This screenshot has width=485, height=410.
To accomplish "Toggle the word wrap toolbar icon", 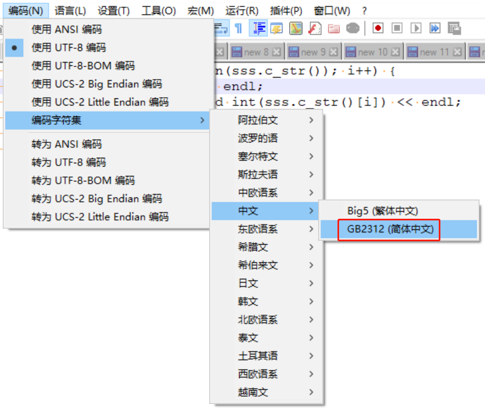I will (x=221, y=29).
